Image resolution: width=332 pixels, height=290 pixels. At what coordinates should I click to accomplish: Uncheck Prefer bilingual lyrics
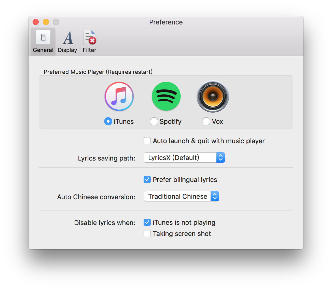[147, 179]
